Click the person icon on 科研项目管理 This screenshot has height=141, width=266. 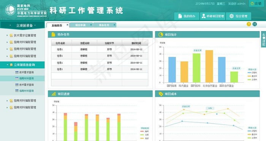(x=204, y=16)
